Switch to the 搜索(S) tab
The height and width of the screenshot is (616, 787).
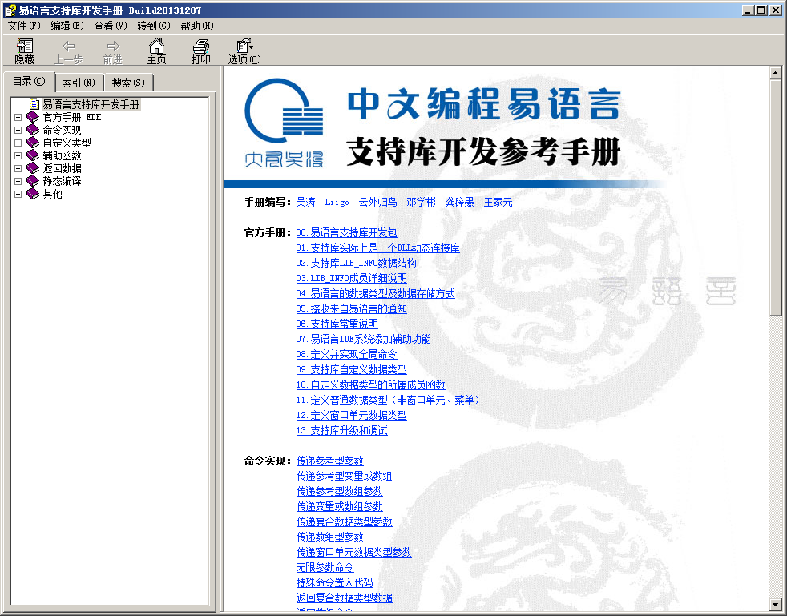tap(128, 83)
